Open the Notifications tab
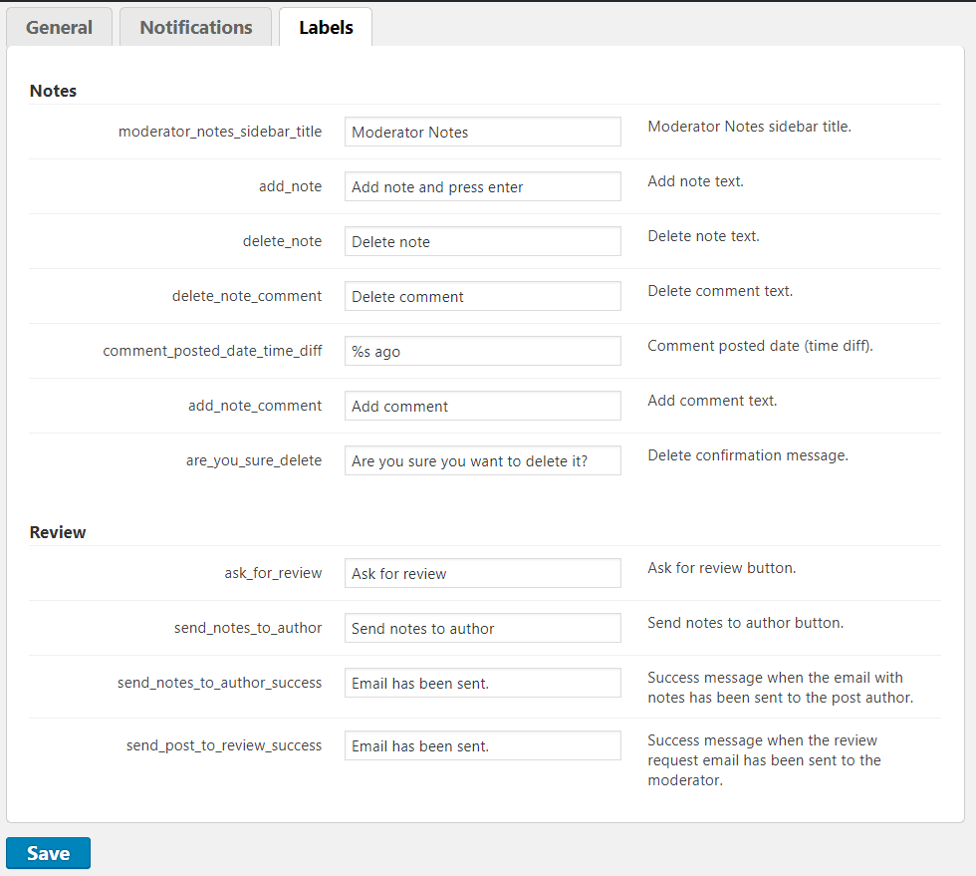Viewport: 976px width, 876px height. click(195, 28)
